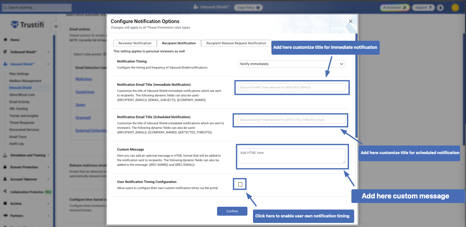The height and width of the screenshot is (227, 466).
Task: Expand the Account Takeover chevron
Action: (48, 179)
